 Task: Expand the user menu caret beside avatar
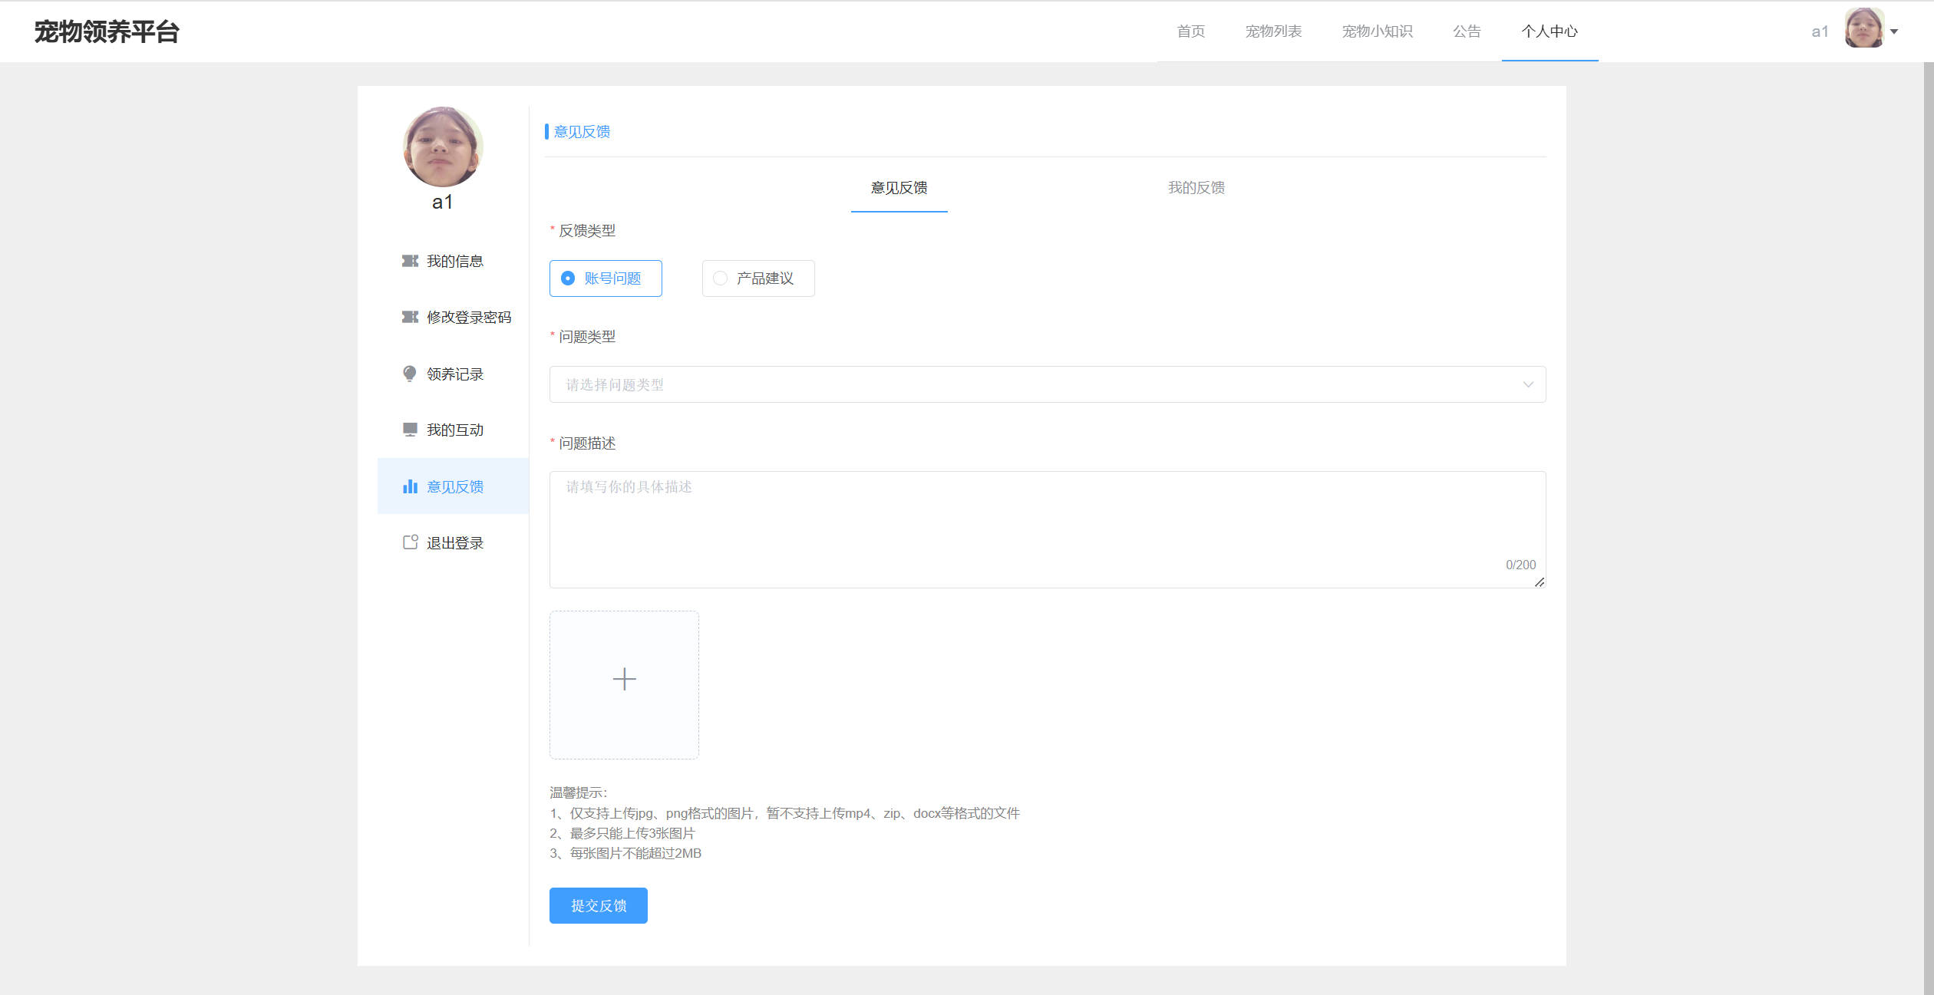tap(1894, 31)
